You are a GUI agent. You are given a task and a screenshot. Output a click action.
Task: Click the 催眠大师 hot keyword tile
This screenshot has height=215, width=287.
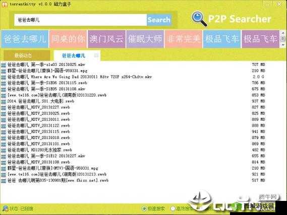point(145,39)
